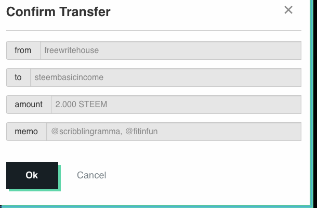This screenshot has width=317, height=208.
Task: Click the blank area right of Cancel
Action: click(x=202, y=175)
